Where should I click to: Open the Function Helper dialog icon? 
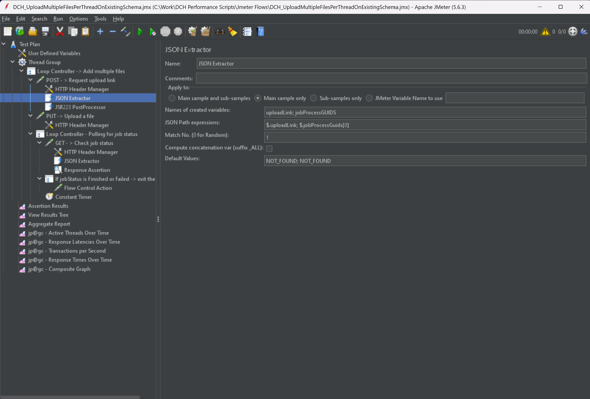tap(247, 32)
